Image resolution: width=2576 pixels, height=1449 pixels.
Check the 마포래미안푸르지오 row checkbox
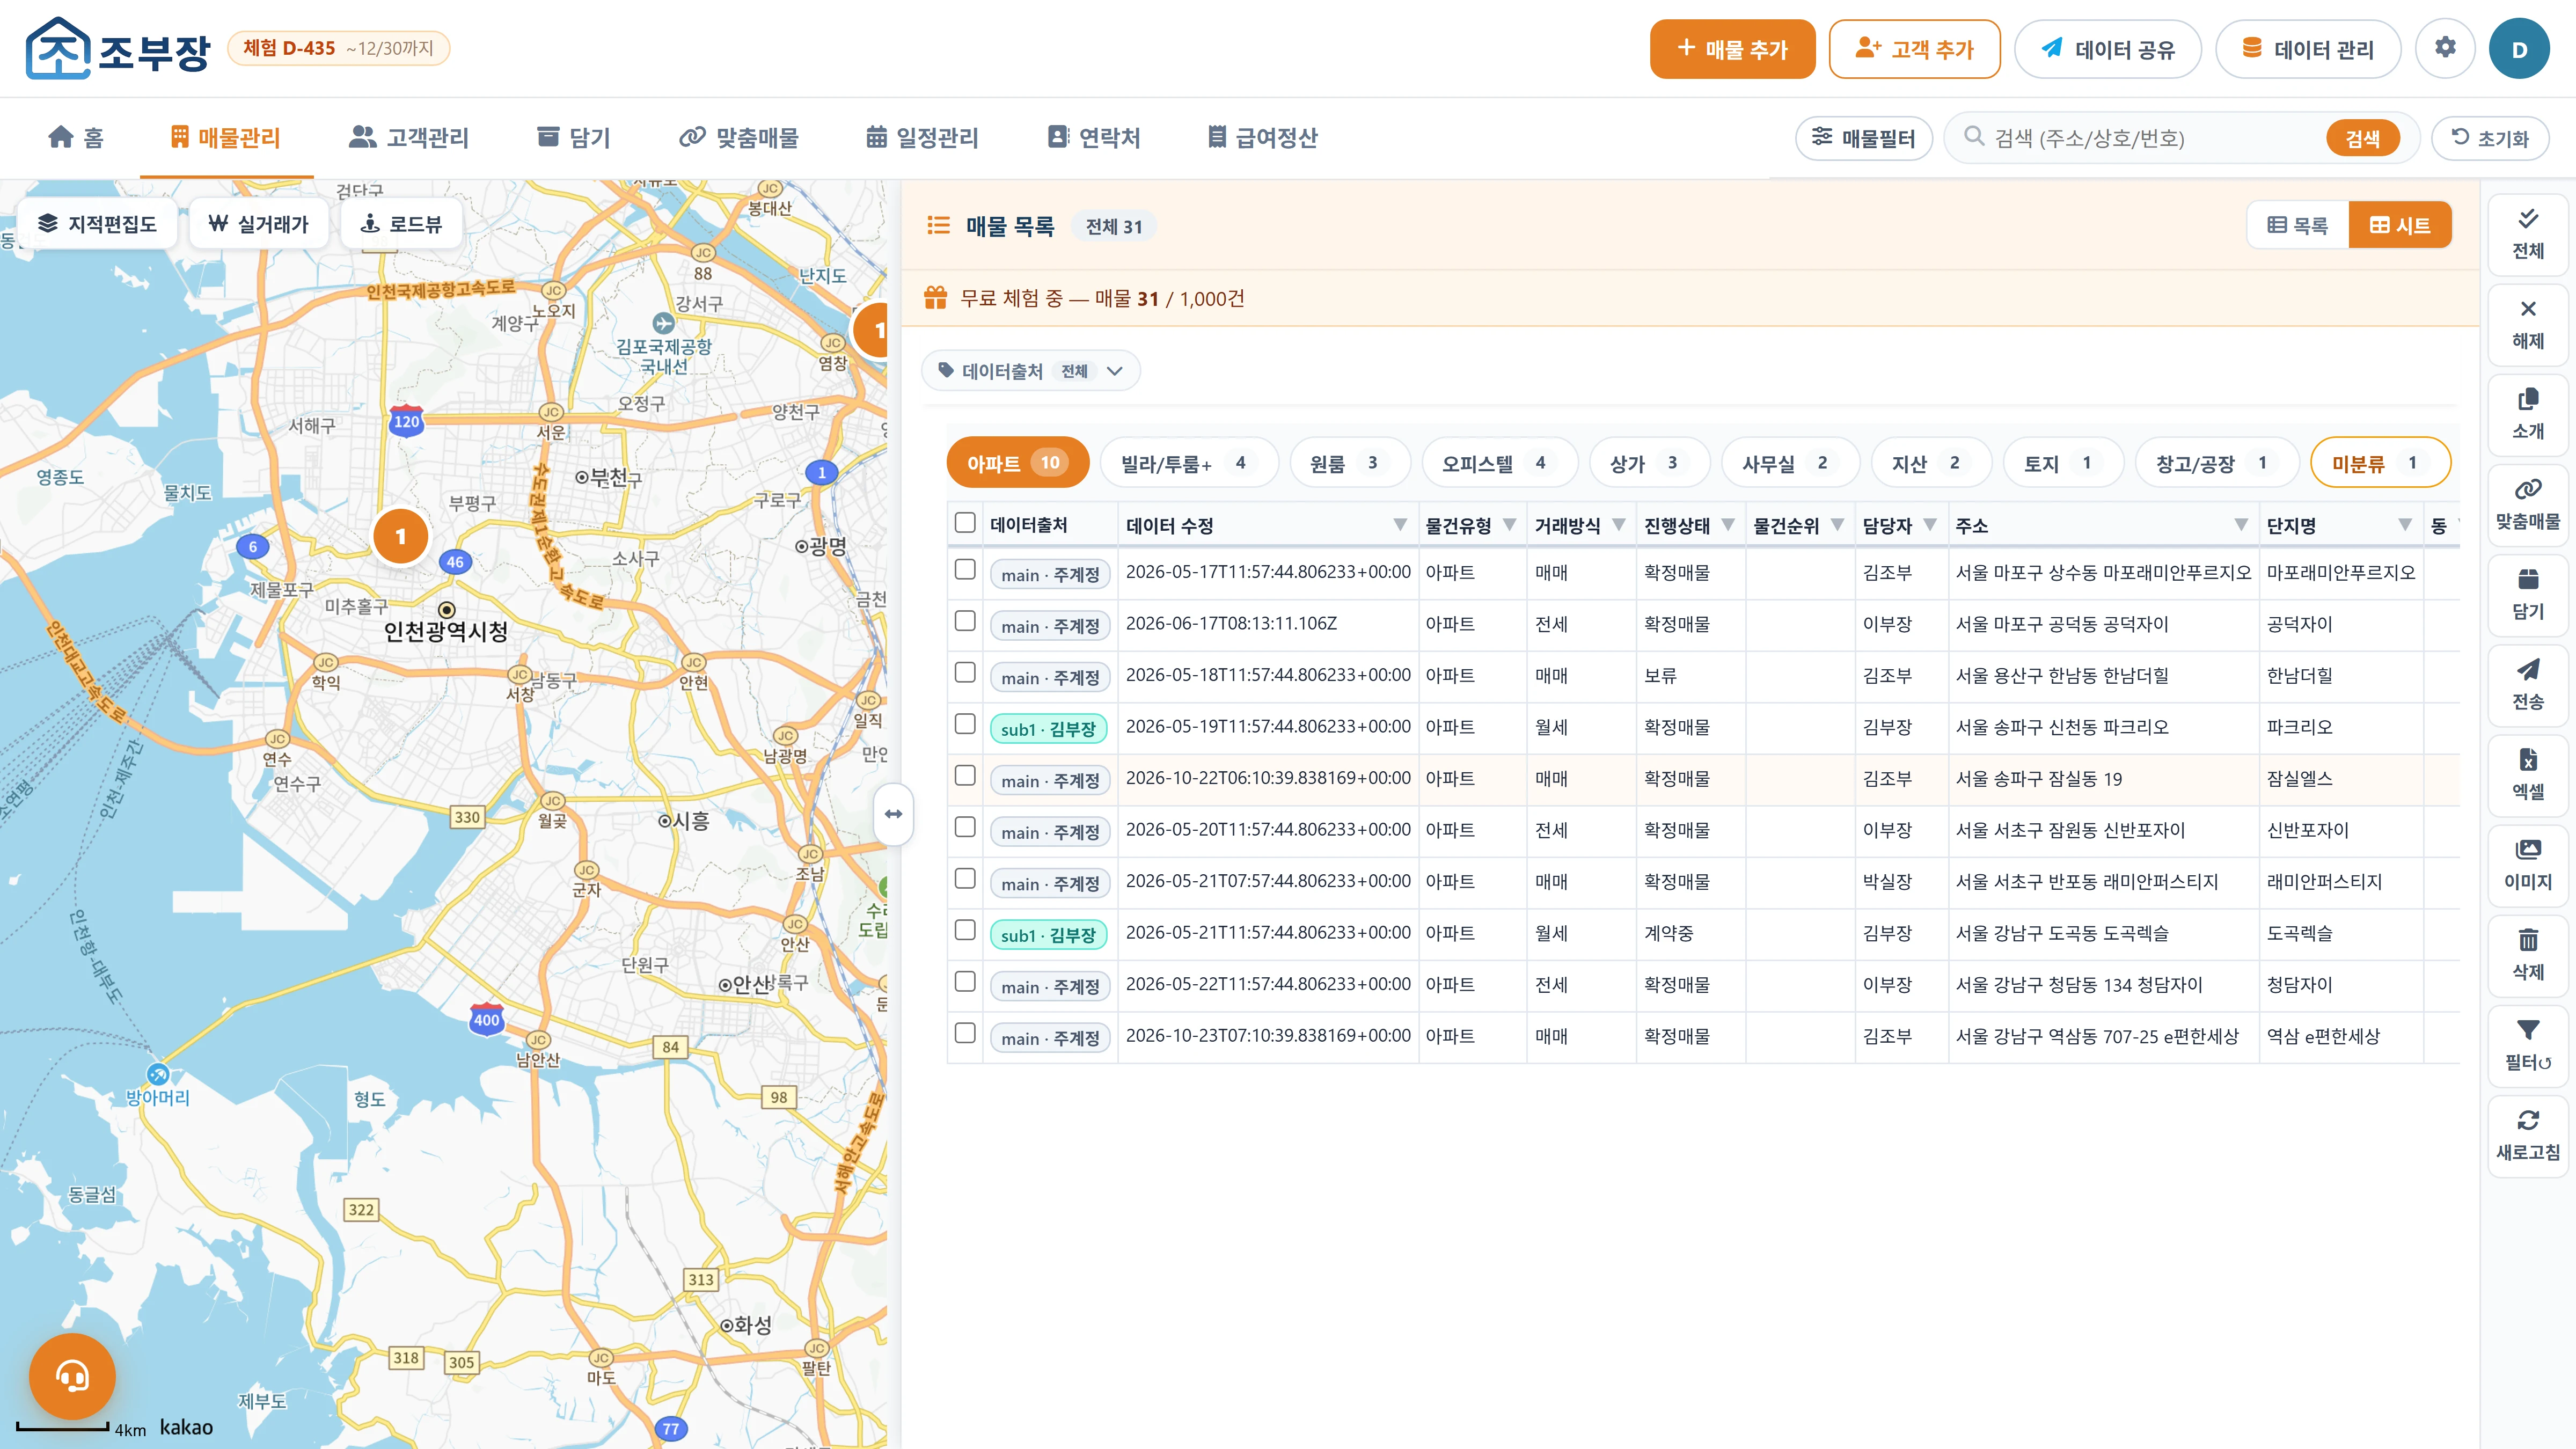point(965,569)
